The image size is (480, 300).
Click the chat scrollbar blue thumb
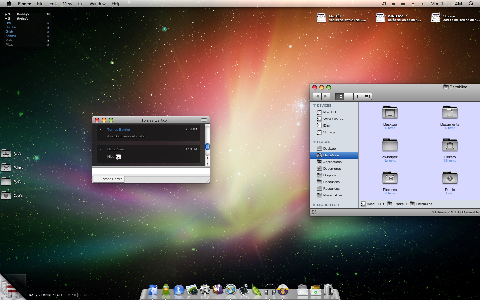click(x=207, y=147)
